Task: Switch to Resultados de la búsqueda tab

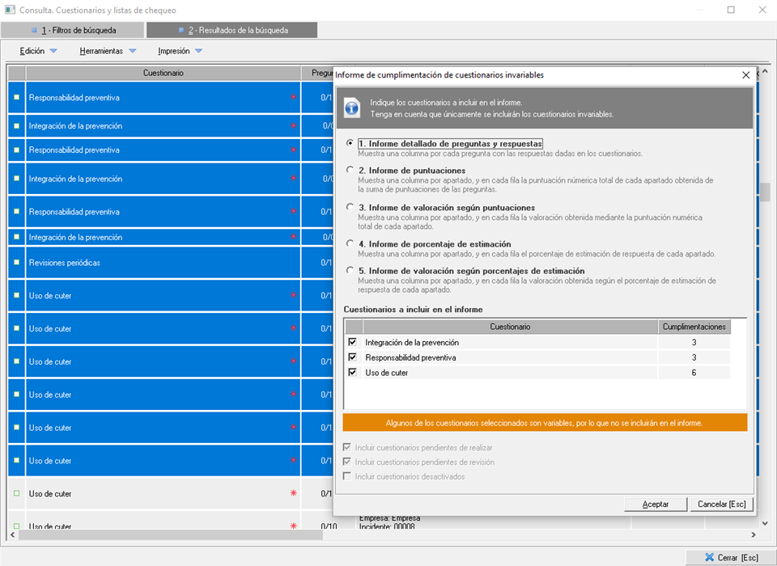Action: (x=232, y=31)
